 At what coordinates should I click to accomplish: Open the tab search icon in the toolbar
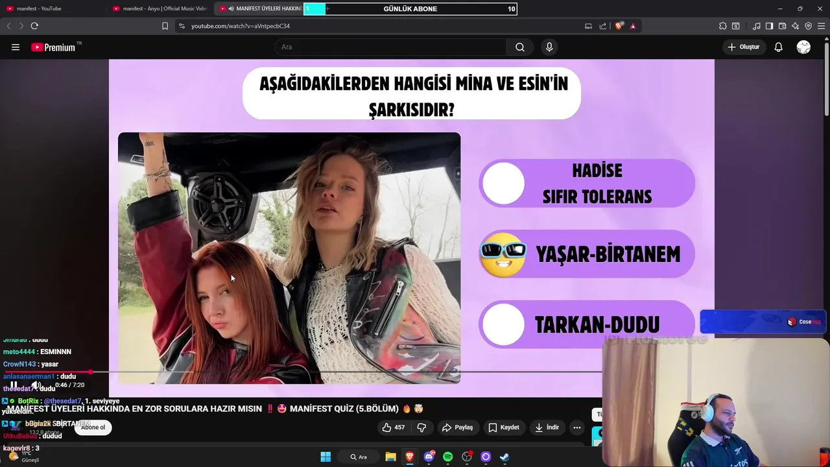[736, 26]
